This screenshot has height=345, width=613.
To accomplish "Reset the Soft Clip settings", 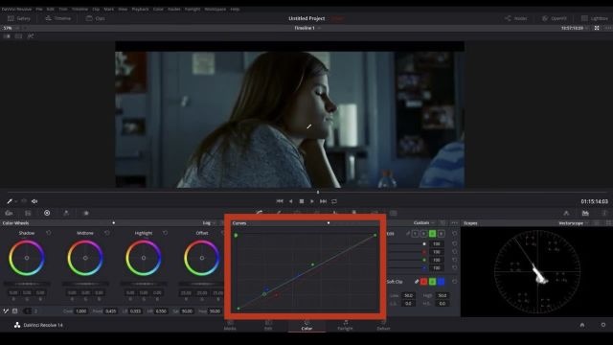I will click(x=454, y=281).
